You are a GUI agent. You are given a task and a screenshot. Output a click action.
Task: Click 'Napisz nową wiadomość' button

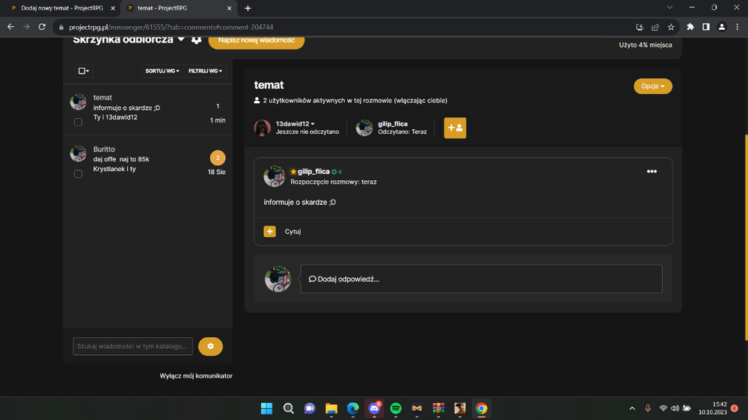tap(256, 40)
